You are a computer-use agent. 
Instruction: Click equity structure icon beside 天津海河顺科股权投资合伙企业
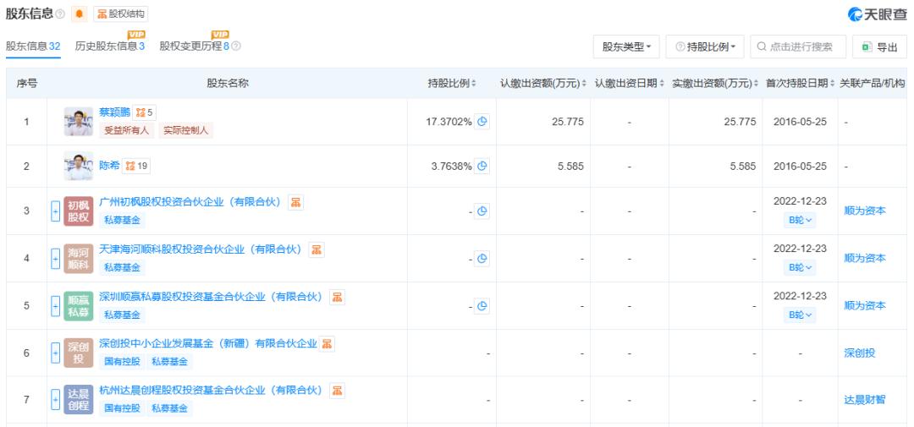click(317, 250)
